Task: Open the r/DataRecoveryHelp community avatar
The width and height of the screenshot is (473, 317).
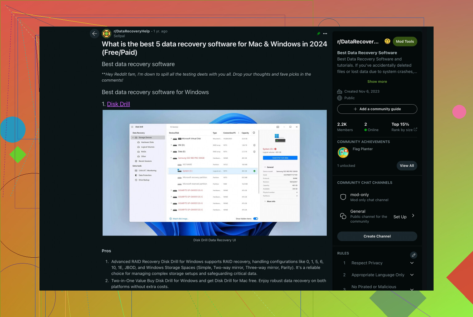Action: coord(107,34)
